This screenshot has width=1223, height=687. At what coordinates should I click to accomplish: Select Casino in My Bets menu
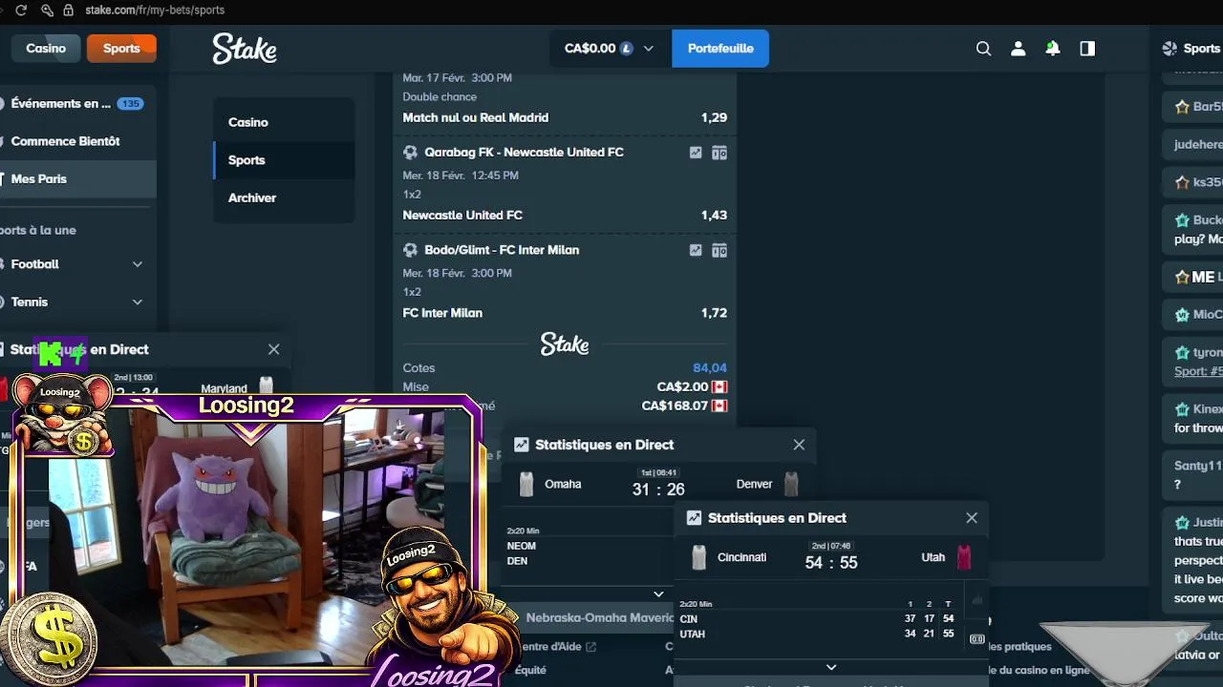coord(284,122)
